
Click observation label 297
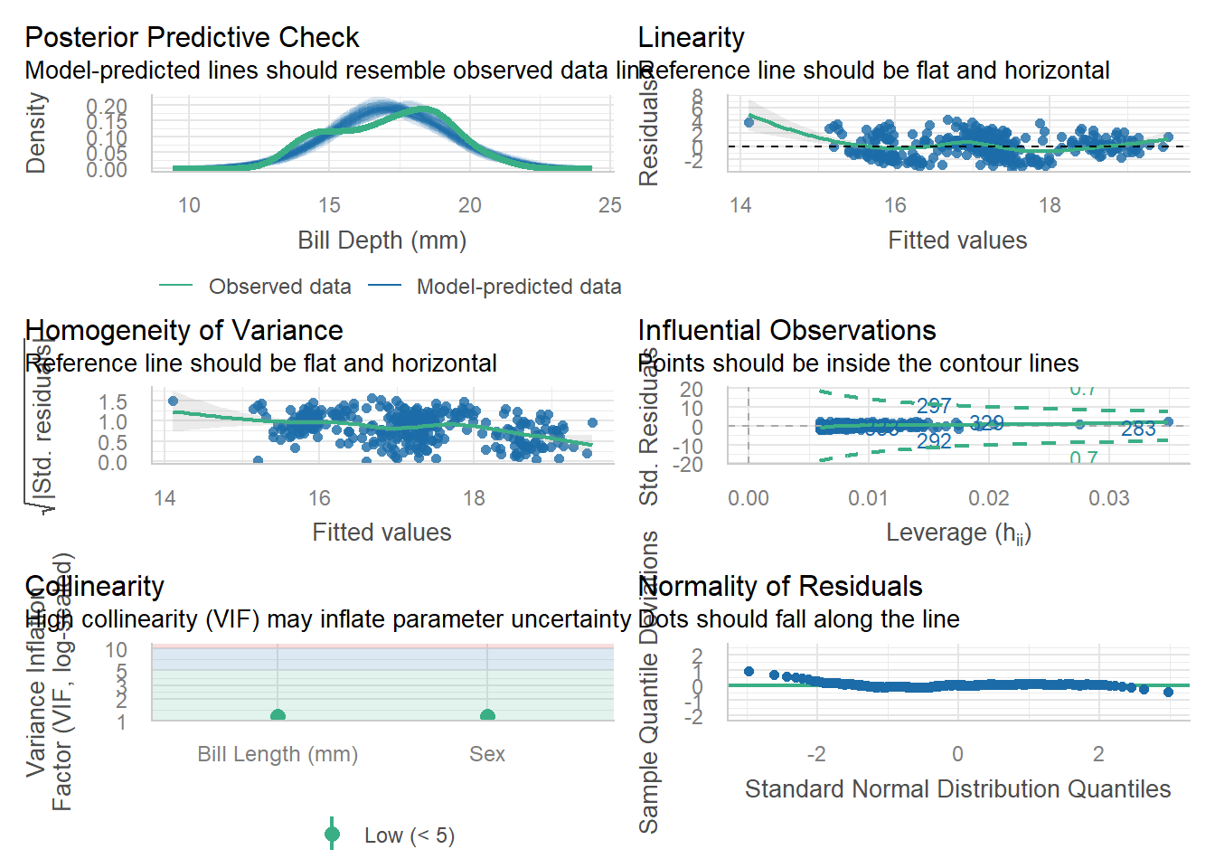pyautogui.click(x=933, y=406)
